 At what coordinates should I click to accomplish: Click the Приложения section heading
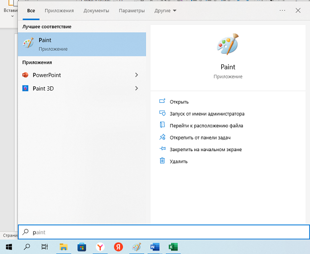click(37, 62)
